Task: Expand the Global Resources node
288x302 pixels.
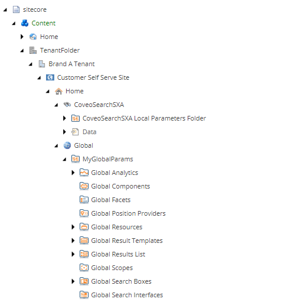Action: click(x=73, y=227)
